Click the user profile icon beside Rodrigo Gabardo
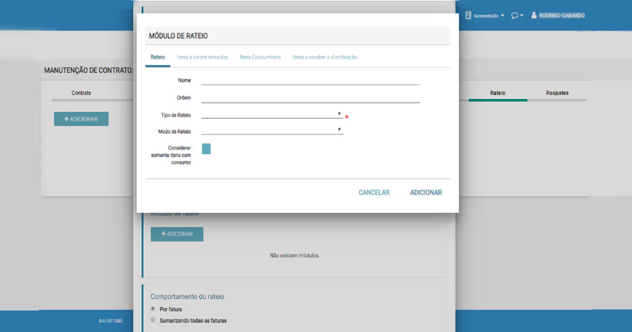632x332 pixels. [533, 15]
